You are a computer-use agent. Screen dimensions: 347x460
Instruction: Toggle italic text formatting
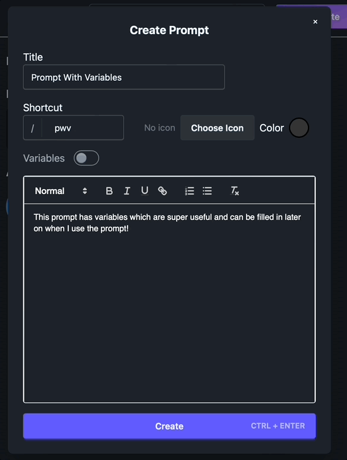click(127, 191)
